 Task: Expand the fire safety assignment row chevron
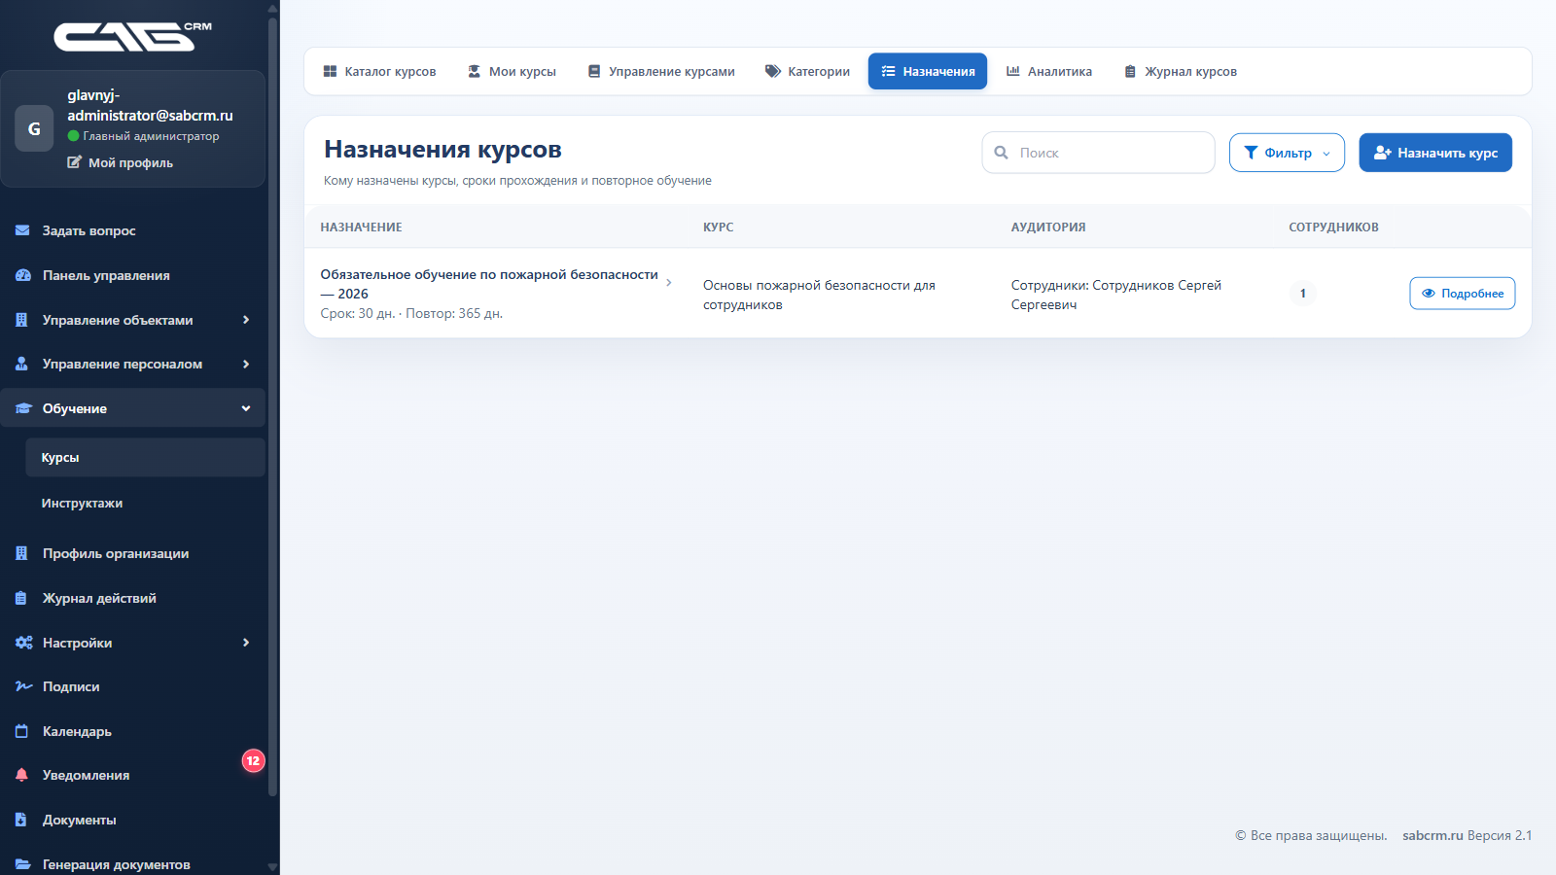pos(669,283)
